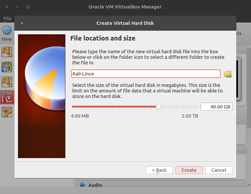This screenshot has height=194, width=251.
Task: Click the Audio section speaker icon
Action: point(82,185)
